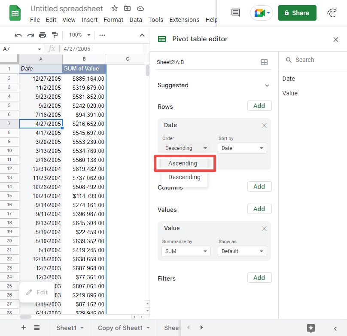
Task: Open the account avatar icon
Action: point(332,13)
